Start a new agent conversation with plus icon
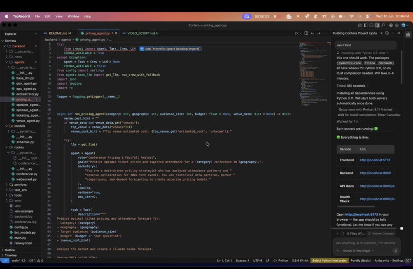The image size is (413, 269). (381, 33)
